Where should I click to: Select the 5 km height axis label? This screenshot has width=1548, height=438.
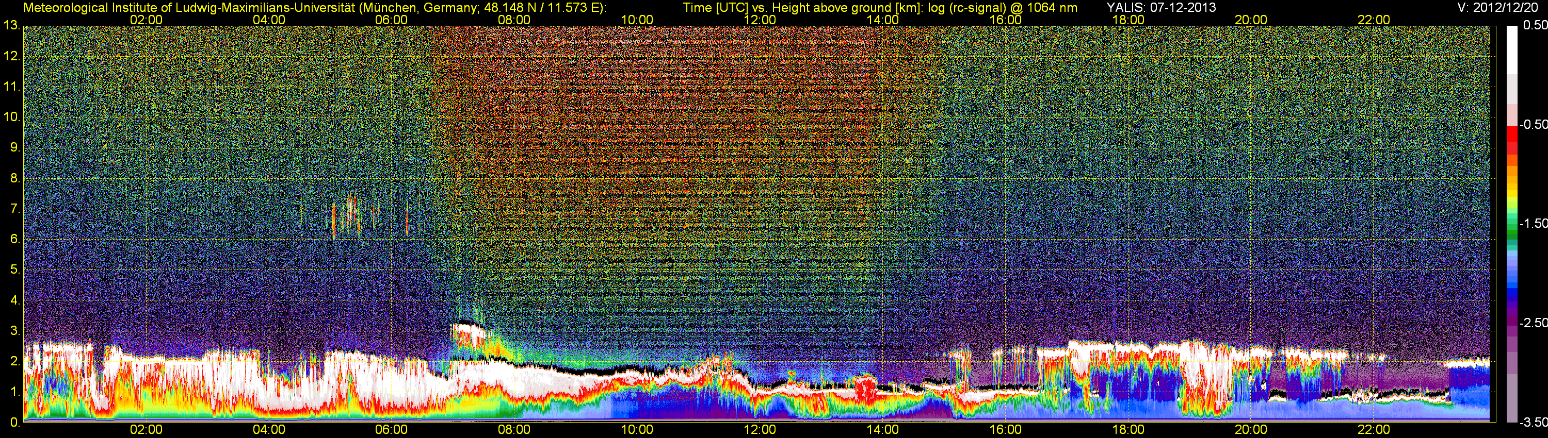(x=15, y=270)
